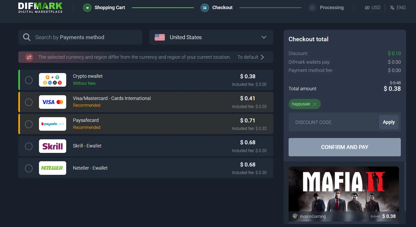The image size is (416, 227).
Task: Click the AvalonGaming seller name
Action: [313, 216]
